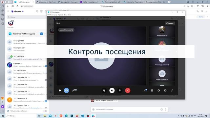Viewport: 210px width, 118px height.
Task: Open 351 Ласкин В. chat
Action: [x=27, y=58]
